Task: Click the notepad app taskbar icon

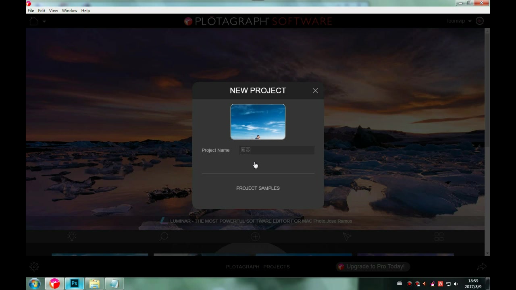Action: tap(114, 284)
